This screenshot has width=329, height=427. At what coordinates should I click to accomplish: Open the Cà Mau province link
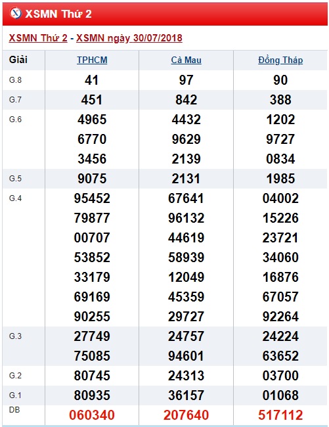click(186, 60)
